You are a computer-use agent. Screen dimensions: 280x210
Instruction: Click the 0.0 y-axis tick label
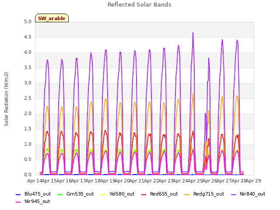point(28,175)
